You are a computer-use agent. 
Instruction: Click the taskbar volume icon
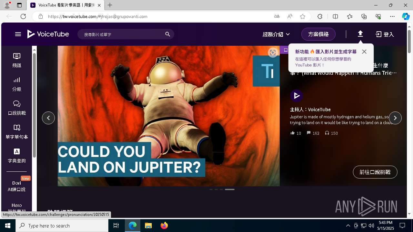click(371, 226)
